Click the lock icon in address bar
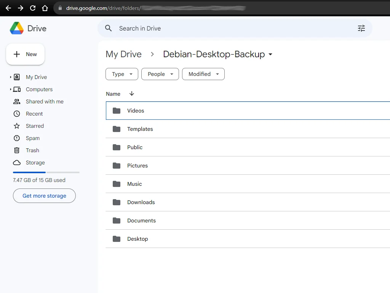The height and width of the screenshot is (293, 390). [60, 8]
